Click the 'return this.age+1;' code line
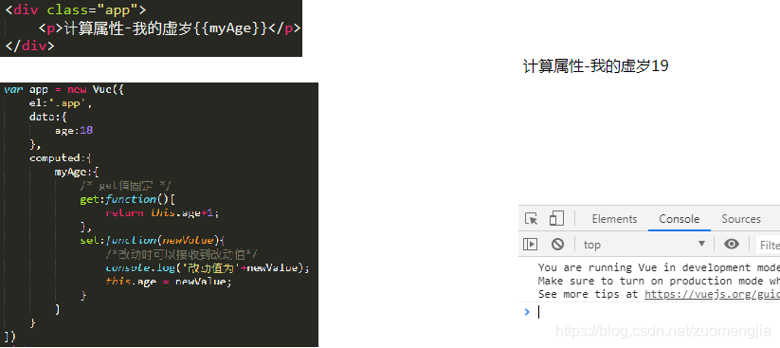 click(x=162, y=213)
